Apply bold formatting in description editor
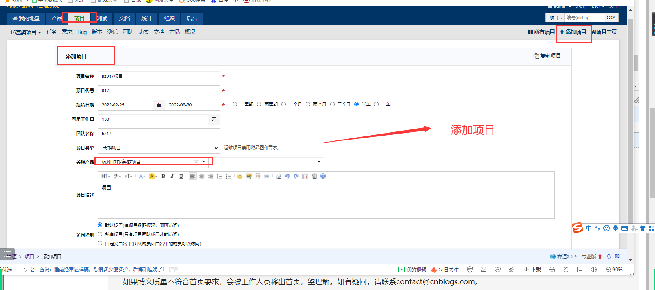 coord(163,176)
